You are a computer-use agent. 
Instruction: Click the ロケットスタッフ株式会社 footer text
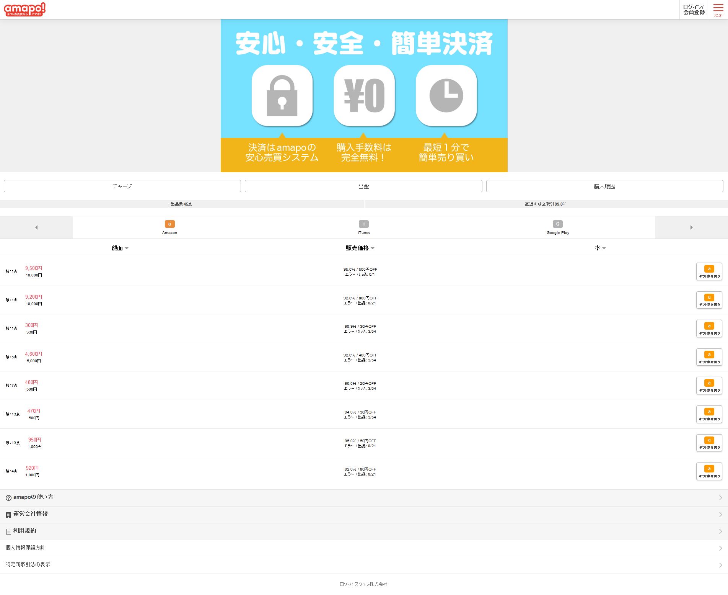pos(364,584)
